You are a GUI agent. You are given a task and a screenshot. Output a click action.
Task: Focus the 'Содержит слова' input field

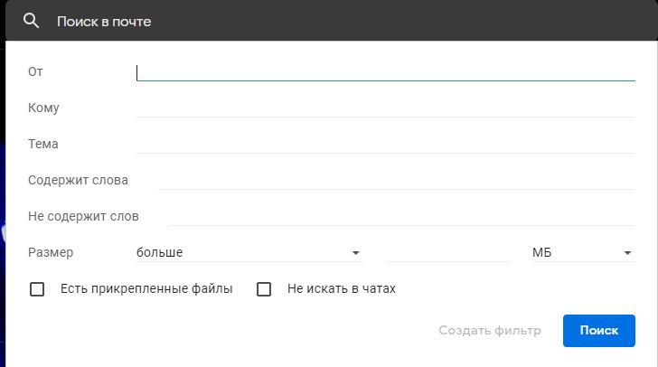pyautogui.click(x=396, y=180)
